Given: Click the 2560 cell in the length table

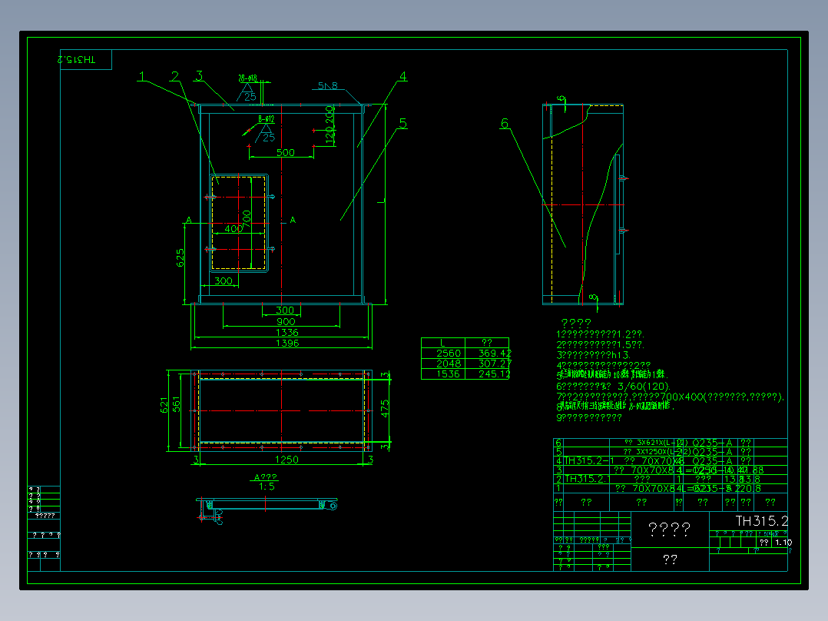Looking at the screenshot, I should click(x=449, y=353).
